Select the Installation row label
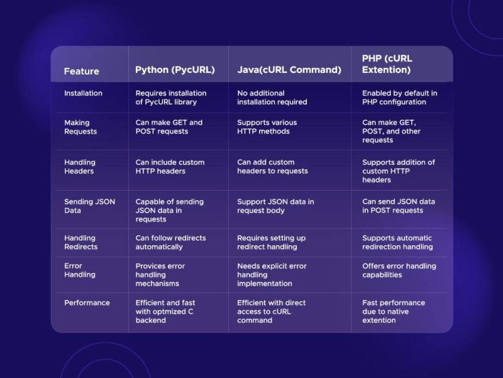This screenshot has height=378, width=503. pyautogui.click(x=82, y=92)
